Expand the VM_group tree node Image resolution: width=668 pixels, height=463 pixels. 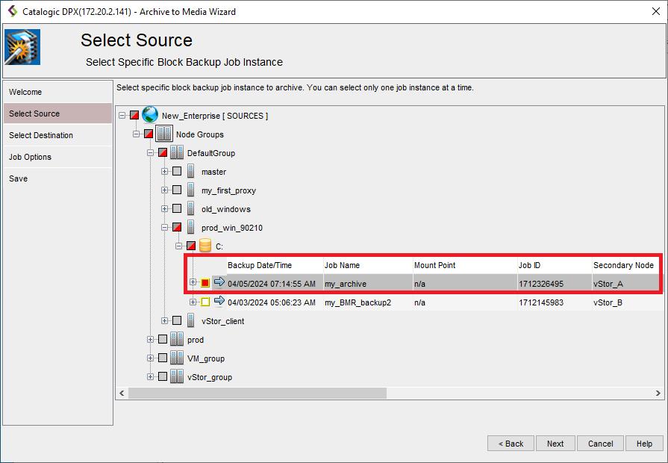pyautogui.click(x=151, y=358)
